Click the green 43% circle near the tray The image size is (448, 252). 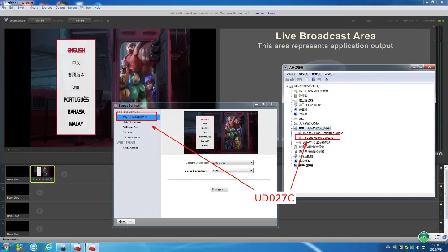tap(424, 237)
